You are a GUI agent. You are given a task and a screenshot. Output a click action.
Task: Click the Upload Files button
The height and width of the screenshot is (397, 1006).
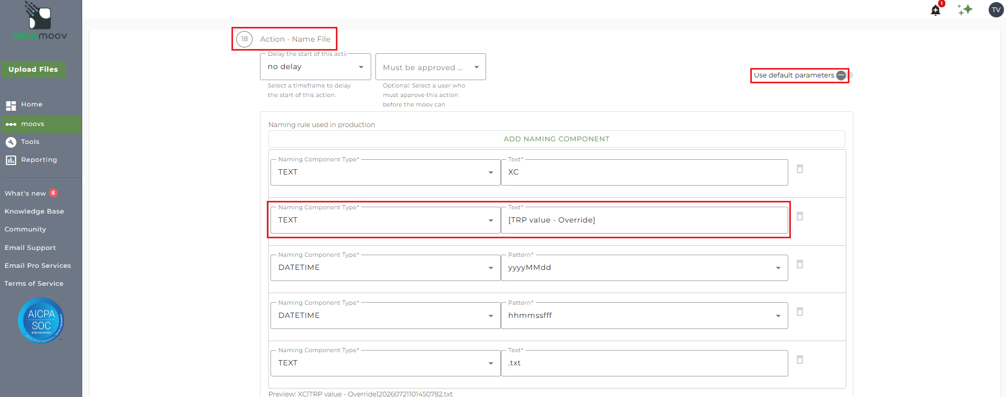pyautogui.click(x=33, y=69)
